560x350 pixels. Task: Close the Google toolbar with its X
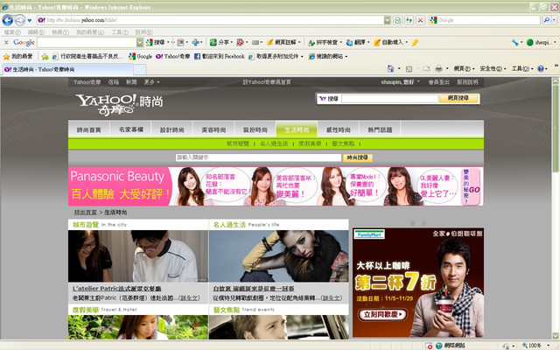click(6, 43)
